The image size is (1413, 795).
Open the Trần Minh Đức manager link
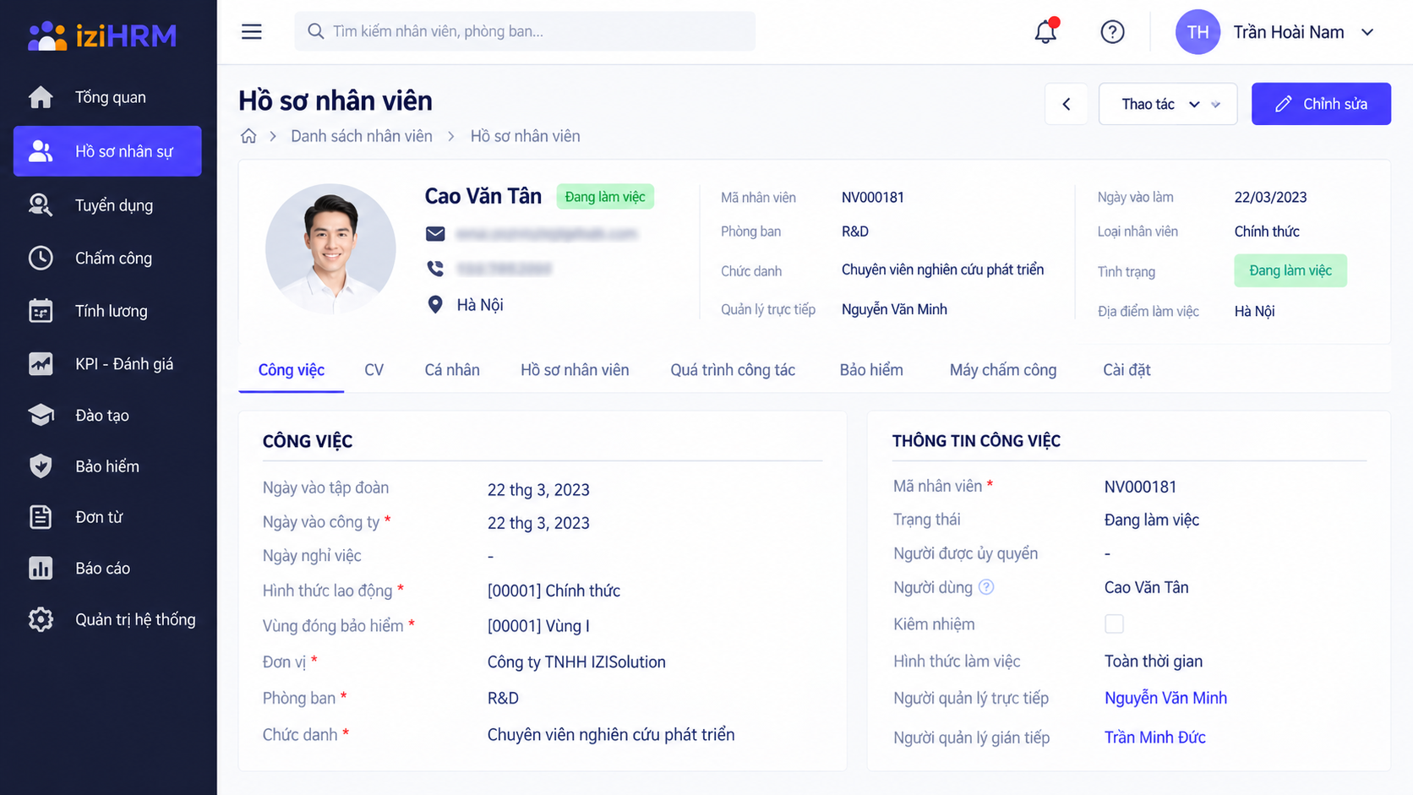[1154, 738]
